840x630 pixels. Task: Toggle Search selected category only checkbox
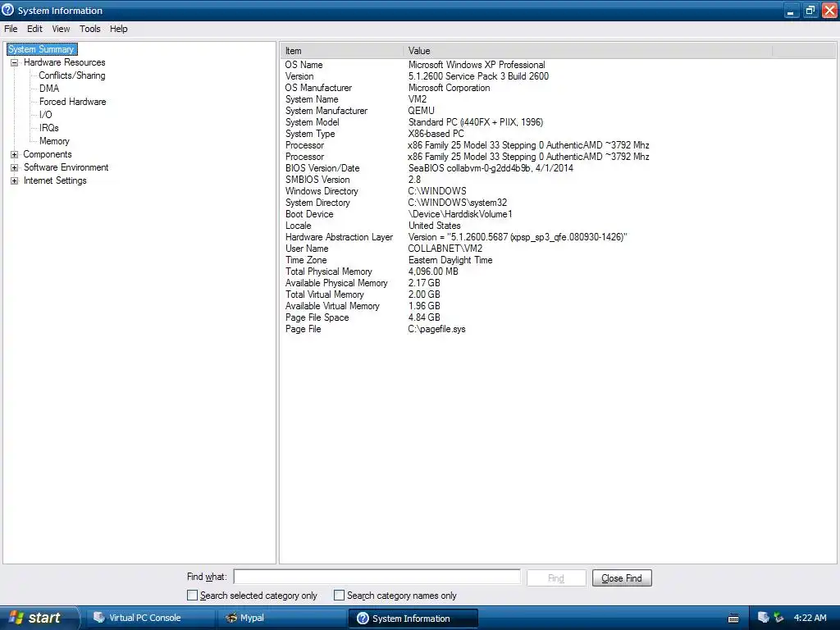192,596
